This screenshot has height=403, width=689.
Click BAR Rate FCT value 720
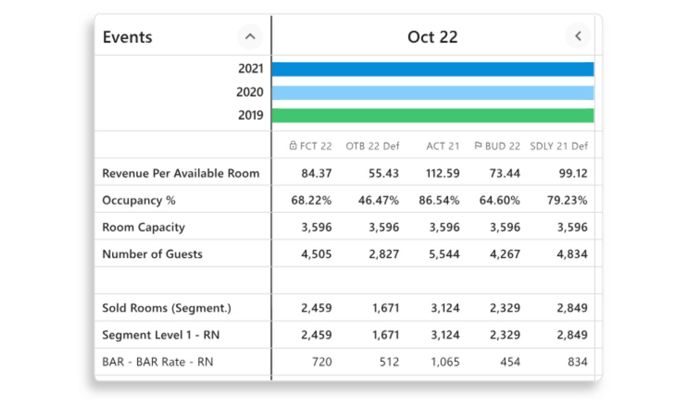322,362
